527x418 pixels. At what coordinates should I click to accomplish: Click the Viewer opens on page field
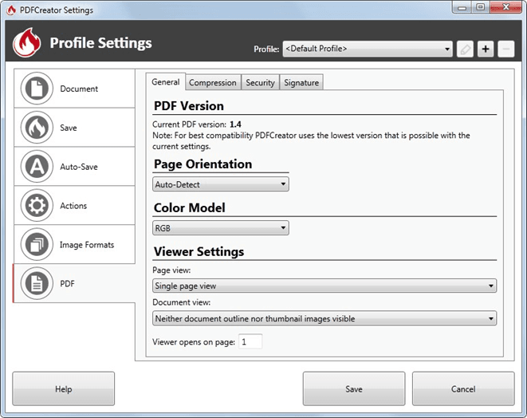(x=250, y=341)
